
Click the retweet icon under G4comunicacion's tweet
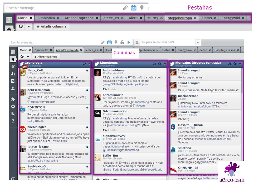click(105, 130)
